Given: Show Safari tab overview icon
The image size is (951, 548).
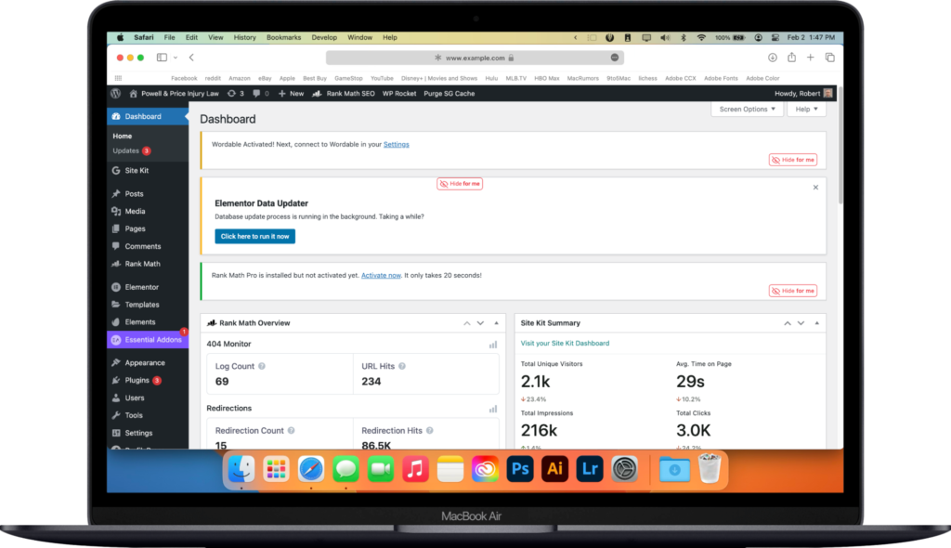Looking at the screenshot, I should pyautogui.click(x=829, y=58).
